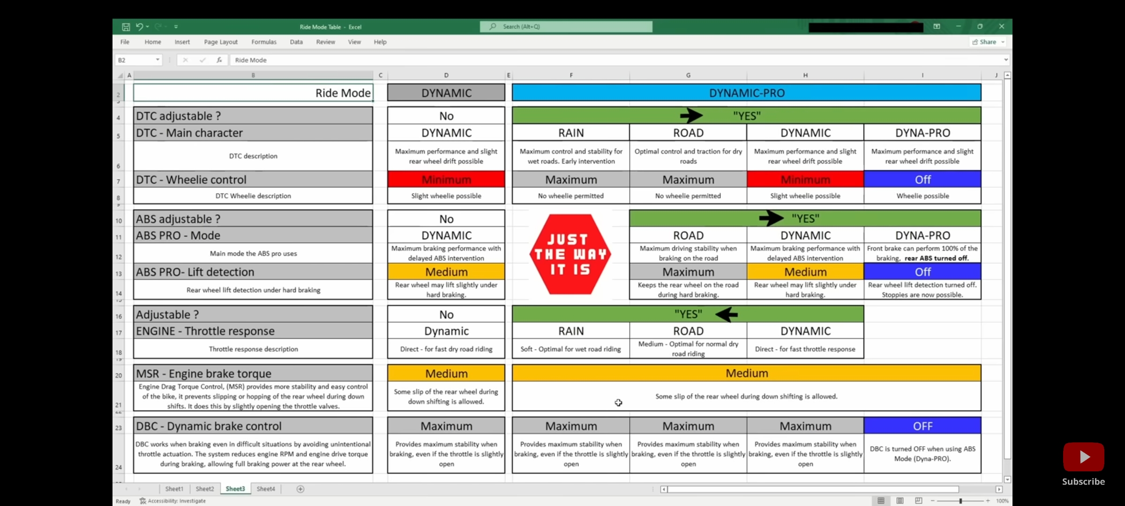Image resolution: width=1125 pixels, height=506 pixels.
Task: Click the zoom slider handle
Action: [960, 501]
